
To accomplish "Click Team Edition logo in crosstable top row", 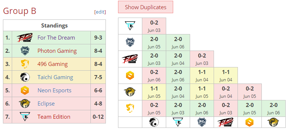I will 130,26.
